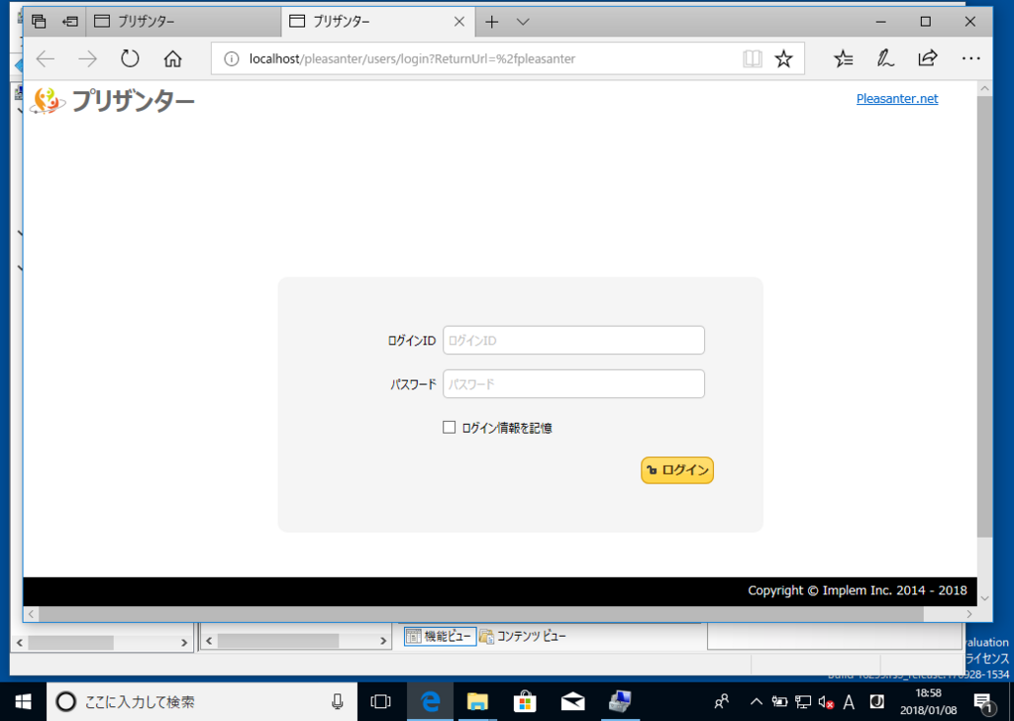Click the muted volume icon

tap(826, 701)
